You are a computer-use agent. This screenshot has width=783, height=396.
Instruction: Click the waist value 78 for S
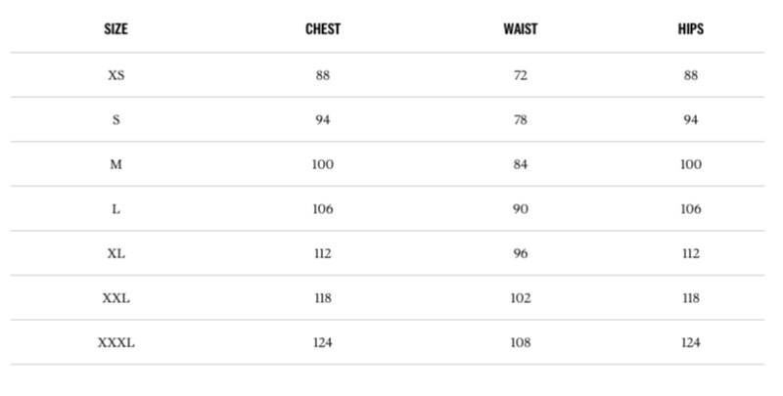520,120
